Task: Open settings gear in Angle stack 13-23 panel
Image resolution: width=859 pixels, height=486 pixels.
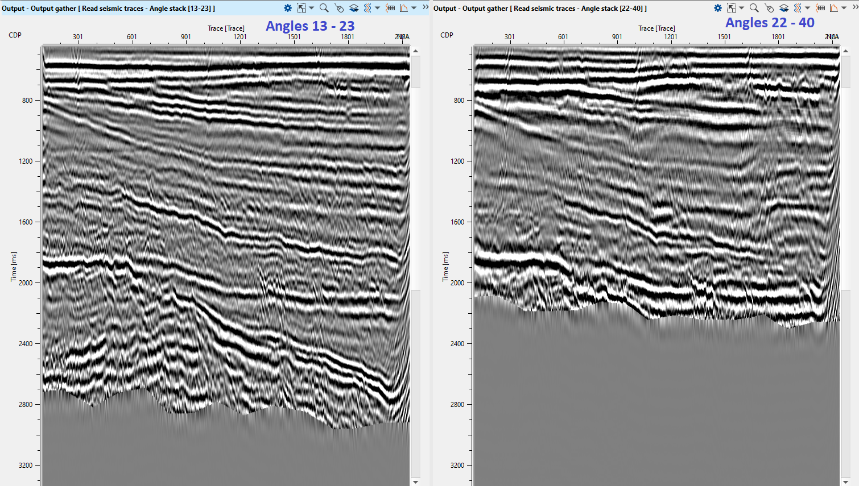Action: coord(288,8)
